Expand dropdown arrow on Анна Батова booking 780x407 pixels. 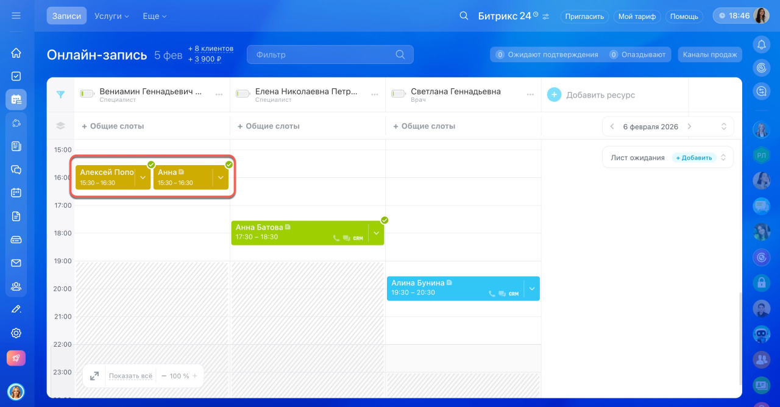[377, 233]
